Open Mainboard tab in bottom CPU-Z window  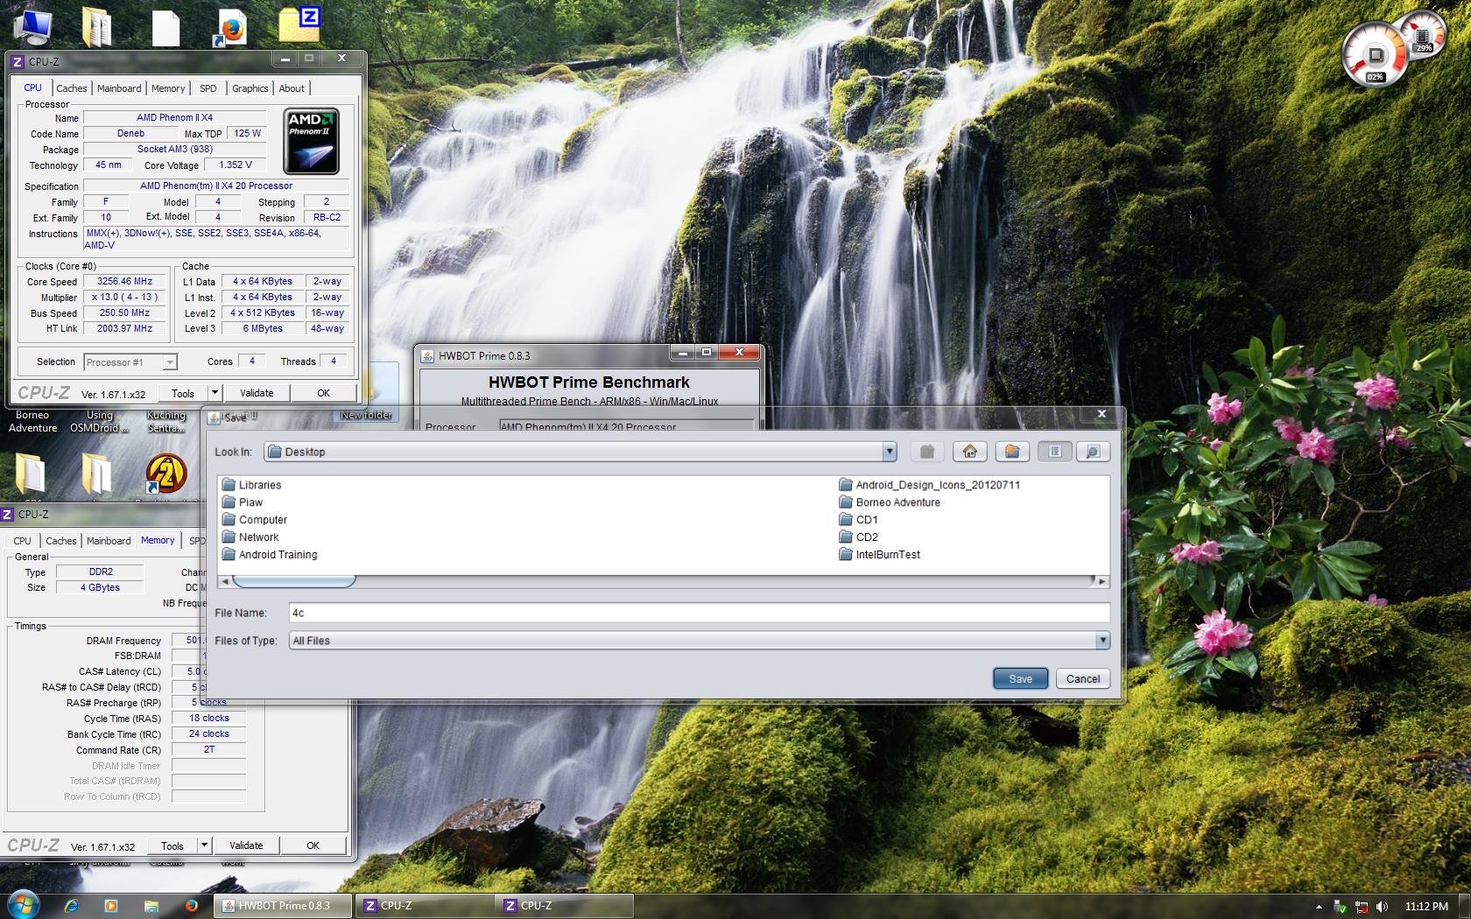109,541
